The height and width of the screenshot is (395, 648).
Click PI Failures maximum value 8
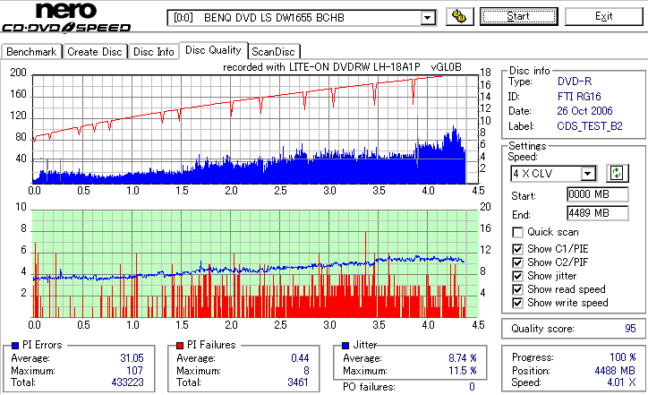coord(306,371)
